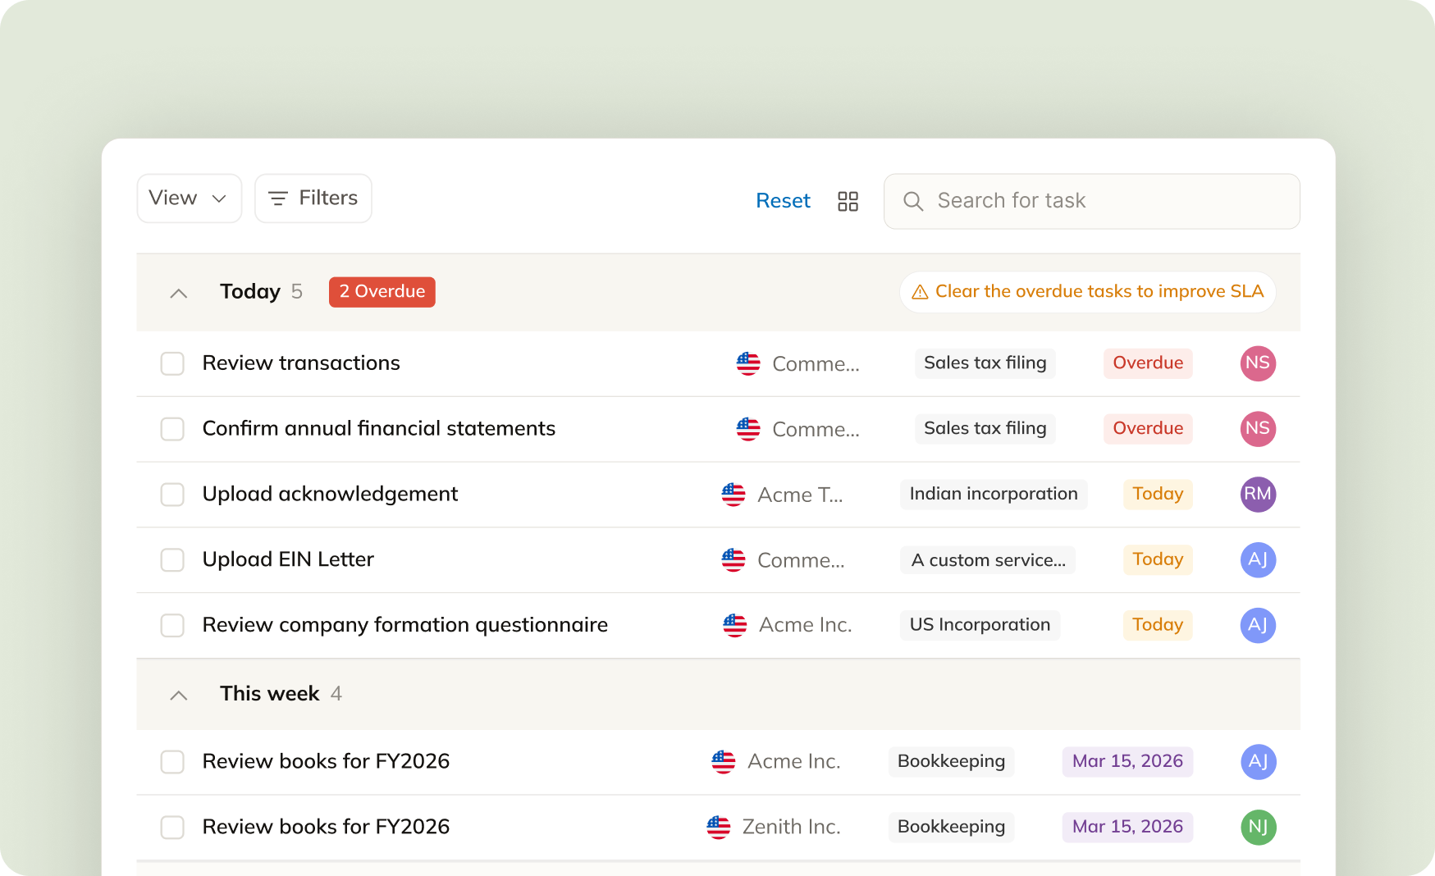
Task: Click Bookkeeping tag on Acme Inc. row
Action: pos(951,762)
